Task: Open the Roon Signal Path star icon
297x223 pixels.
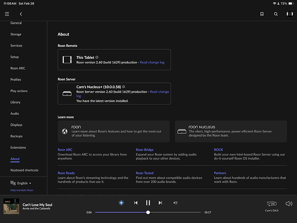Action: pos(121,202)
